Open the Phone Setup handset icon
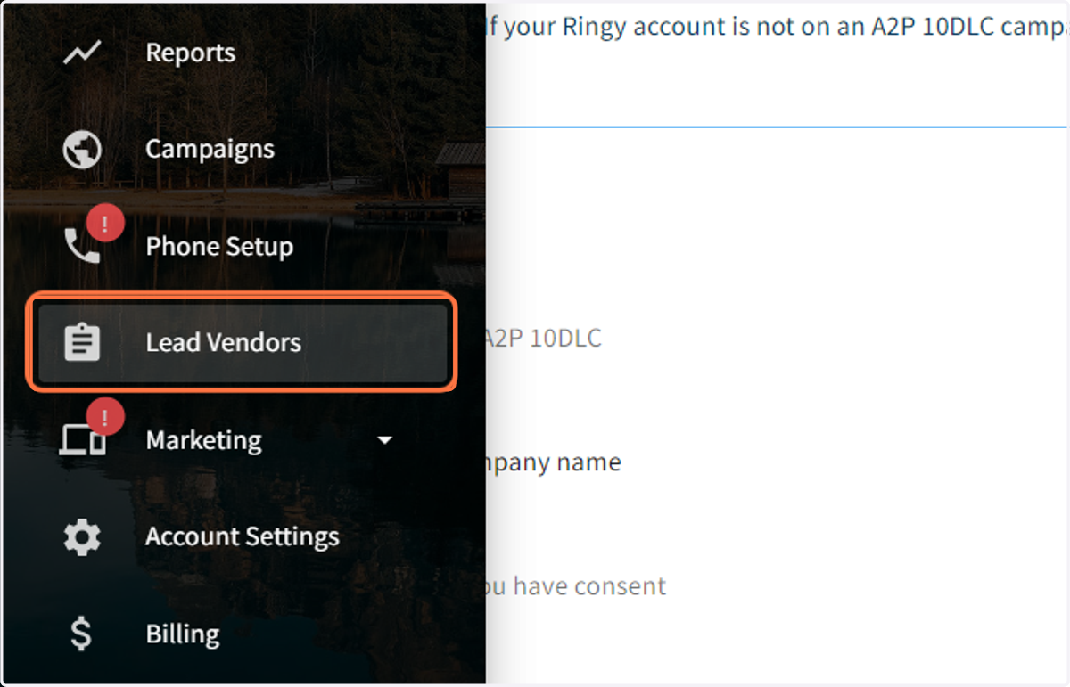 [x=83, y=246]
